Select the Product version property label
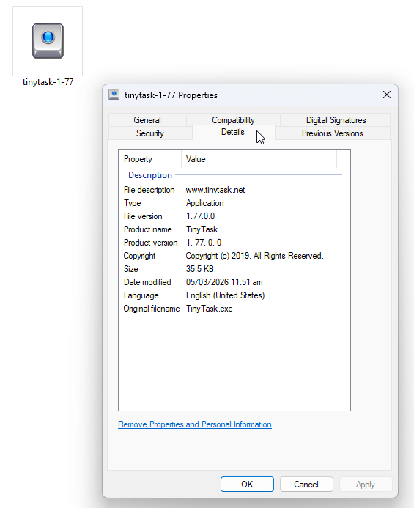The height and width of the screenshot is (508, 414). click(151, 243)
